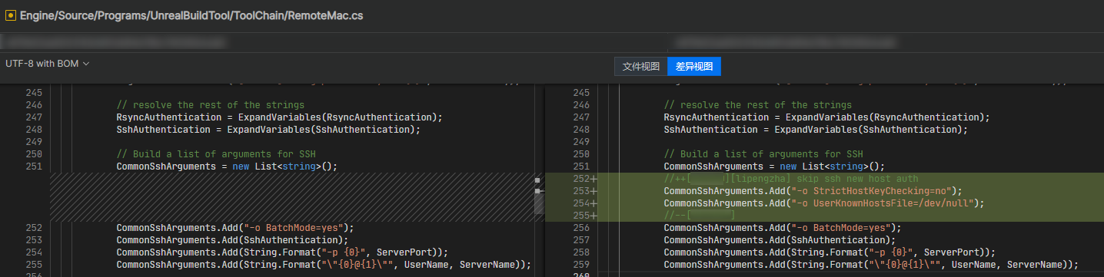Click the plus marker on added line 252
This screenshot has height=277, width=1104.
click(x=593, y=179)
